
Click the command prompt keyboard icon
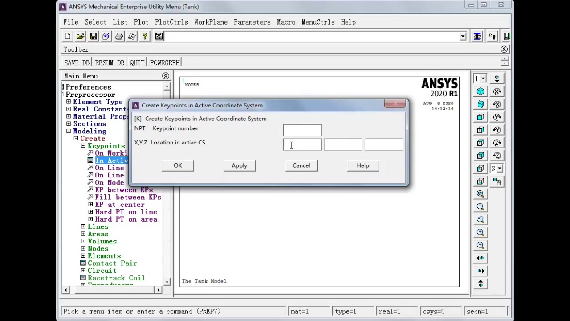pyautogui.click(x=159, y=36)
